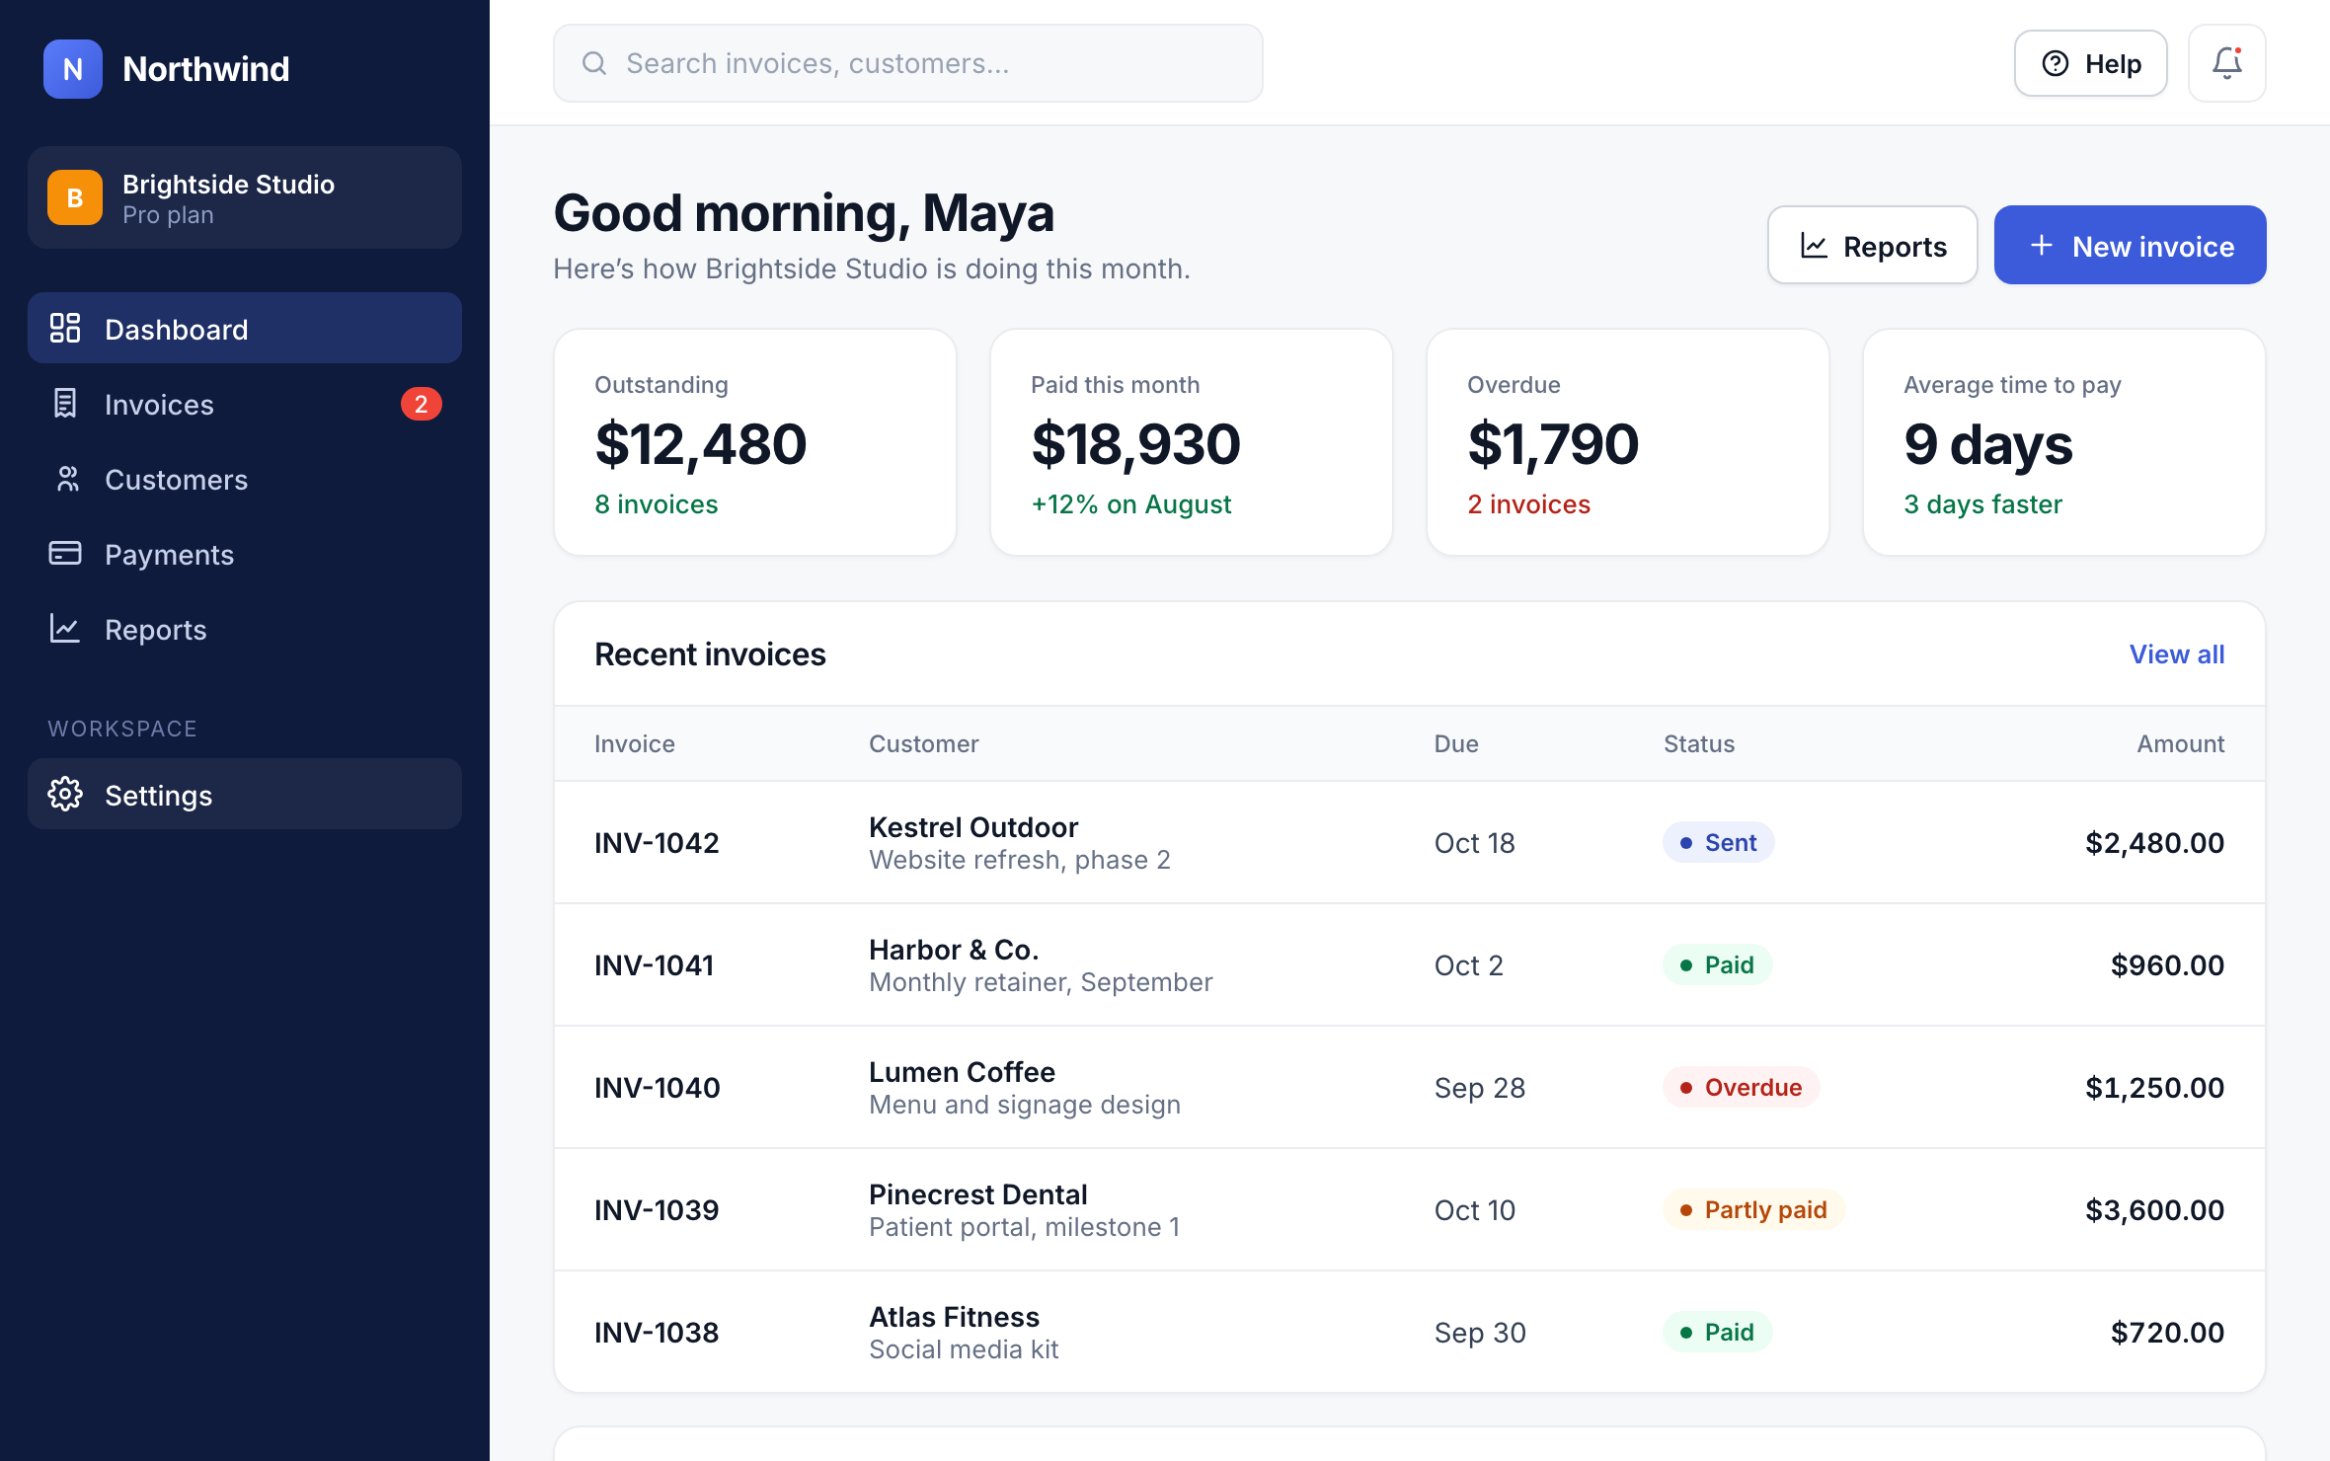Open the Customers section
Viewport: 2330px width, 1461px height.
pyautogui.click(x=245, y=479)
